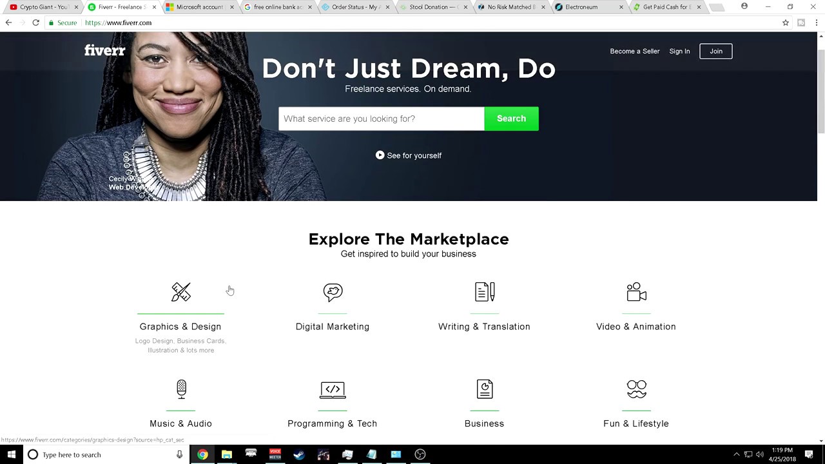
Task: Open Chrome from the Windows taskbar
Action: [x=202, y=454]
